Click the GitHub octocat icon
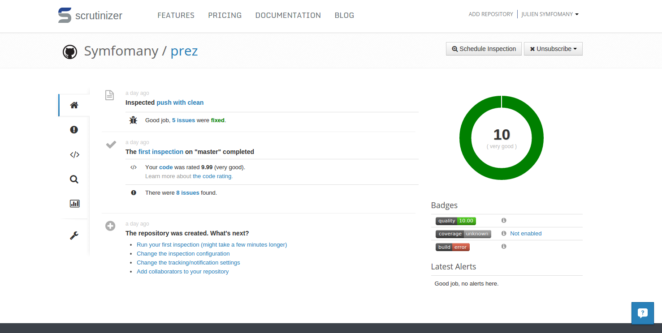The image size is (662, 333). click(x=70, y=52)
